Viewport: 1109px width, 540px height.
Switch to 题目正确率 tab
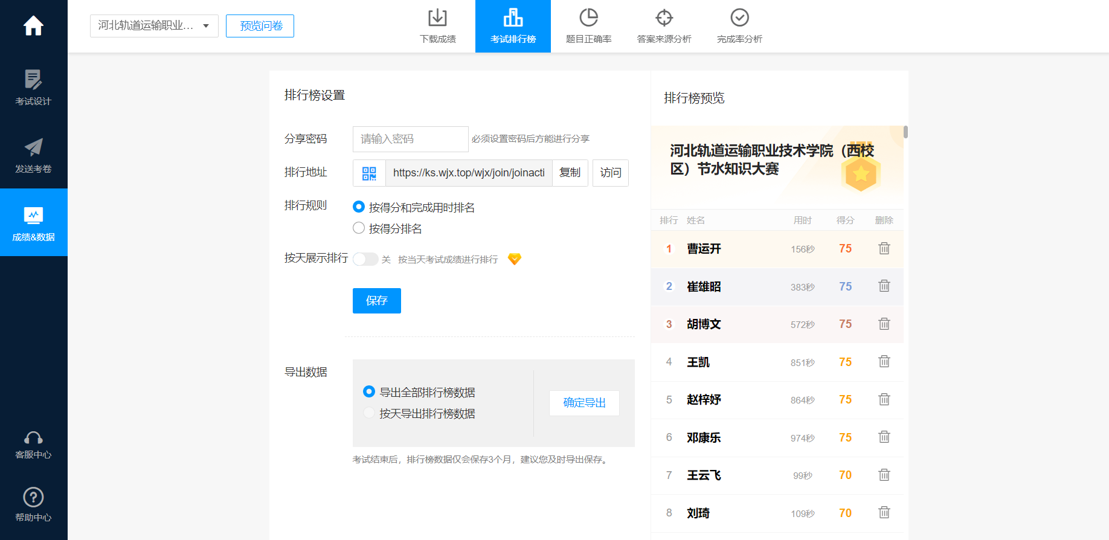coord(588,26)
